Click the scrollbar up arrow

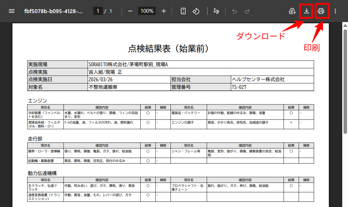pyautogui.click(x=345, y=25)
